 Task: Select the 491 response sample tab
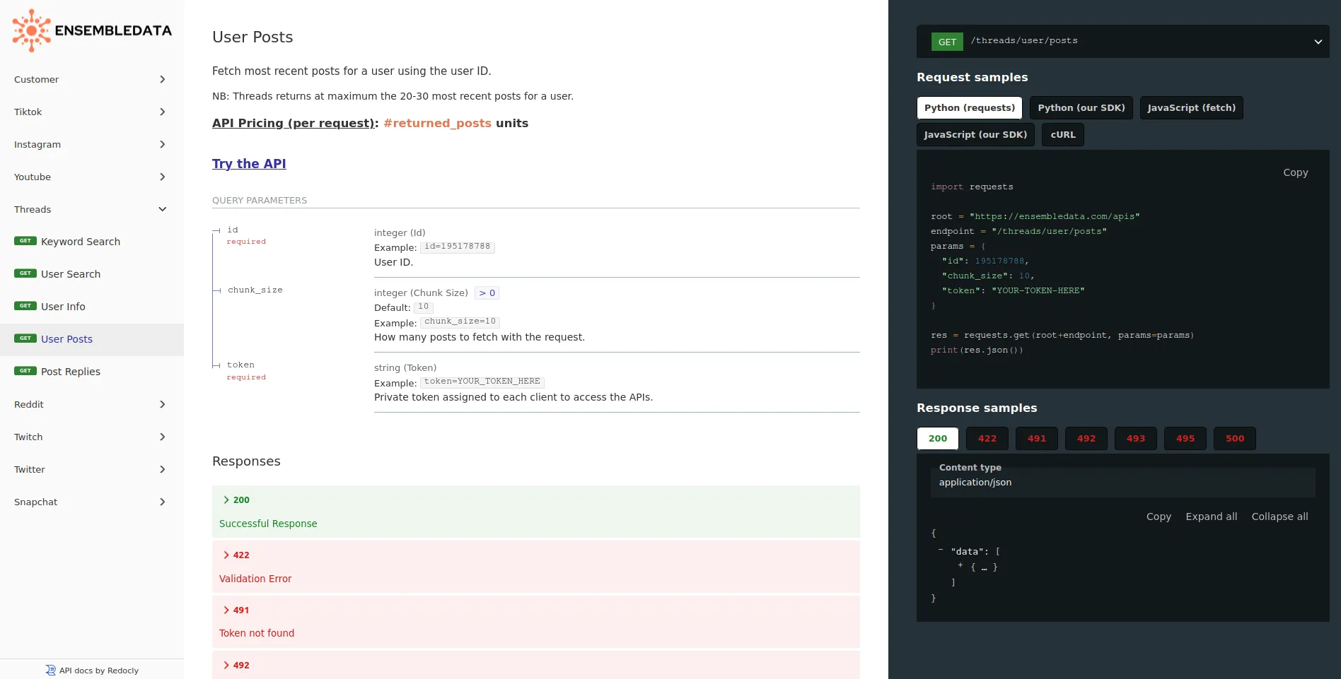(x=1037, y=438)
